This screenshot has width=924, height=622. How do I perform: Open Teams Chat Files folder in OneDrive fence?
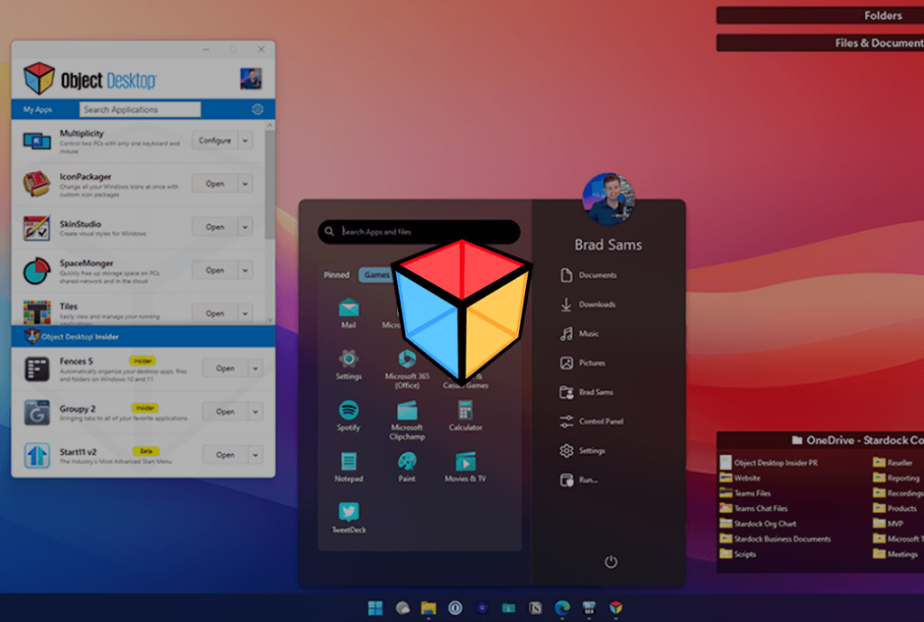(x=753, y=508)
